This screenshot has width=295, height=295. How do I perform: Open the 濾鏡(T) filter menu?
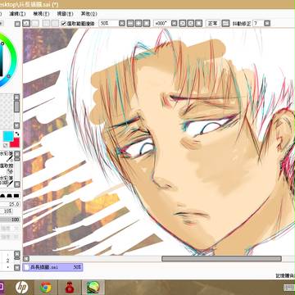click(x=17, y=14)
